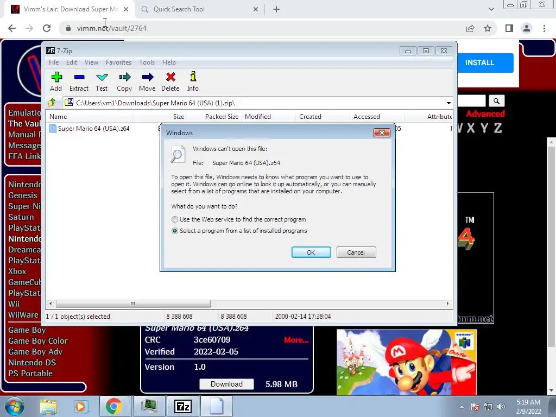Cancel the Windows open-file dialog
The height and width of the screenshot is (417, 556).
click(356, 252)
